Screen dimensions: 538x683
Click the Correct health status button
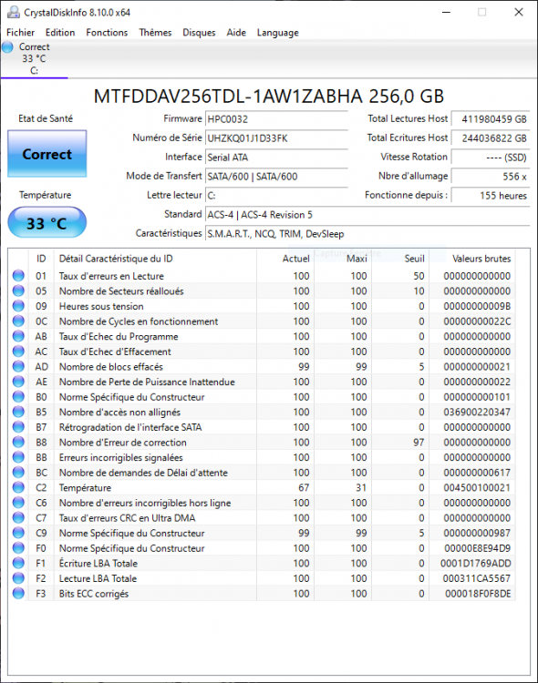(47, 154)
